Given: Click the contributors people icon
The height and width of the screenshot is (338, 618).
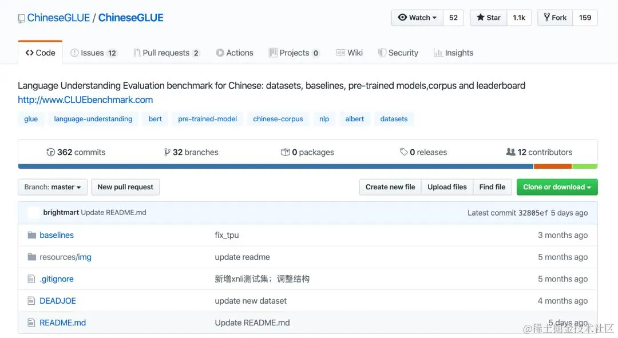Looking at the screenshot, I should click(510, 152).
